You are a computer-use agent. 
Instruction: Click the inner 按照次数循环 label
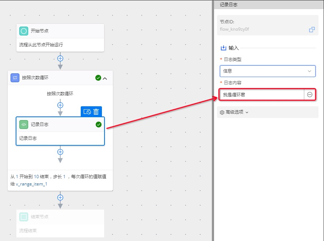point(60,94)
